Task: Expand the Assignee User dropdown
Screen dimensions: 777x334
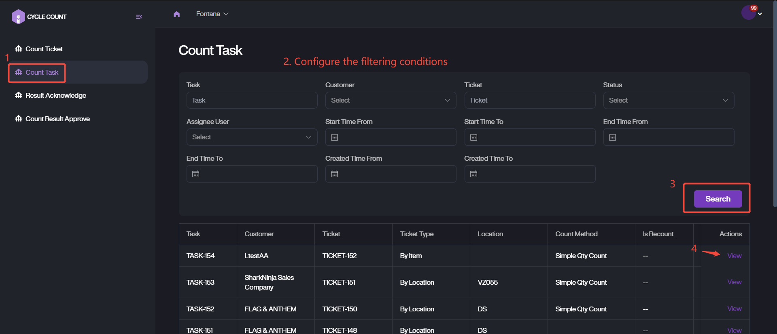Action: coord(252,137)
